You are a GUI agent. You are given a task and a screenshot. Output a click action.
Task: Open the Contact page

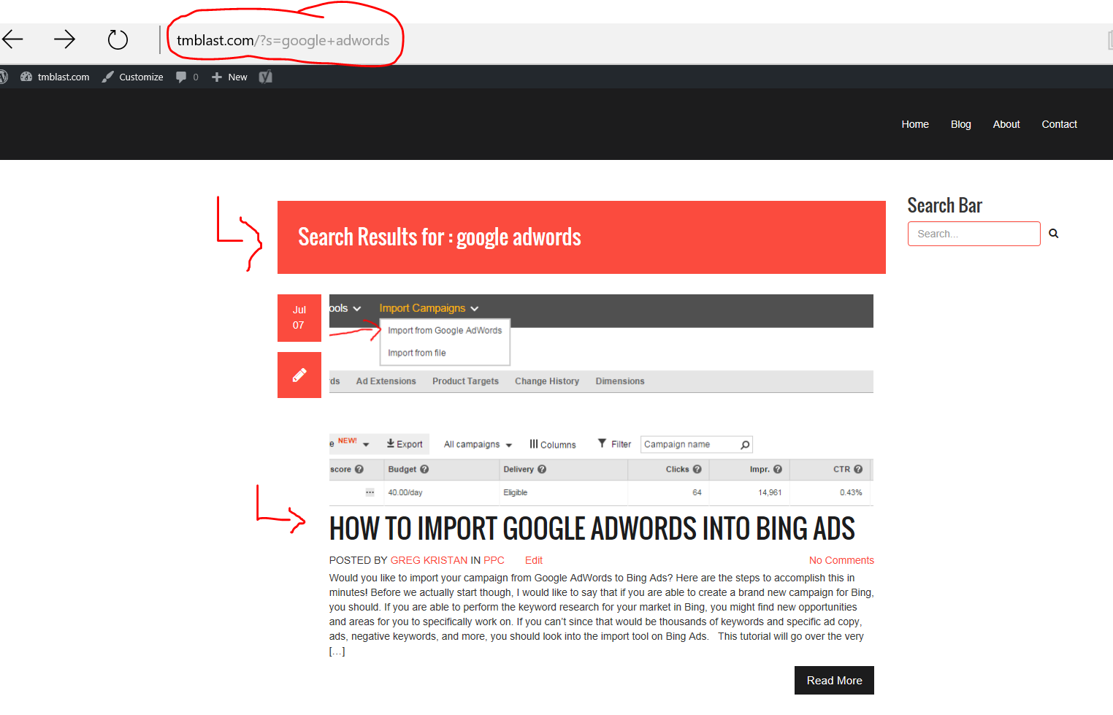click(1060, 124)
